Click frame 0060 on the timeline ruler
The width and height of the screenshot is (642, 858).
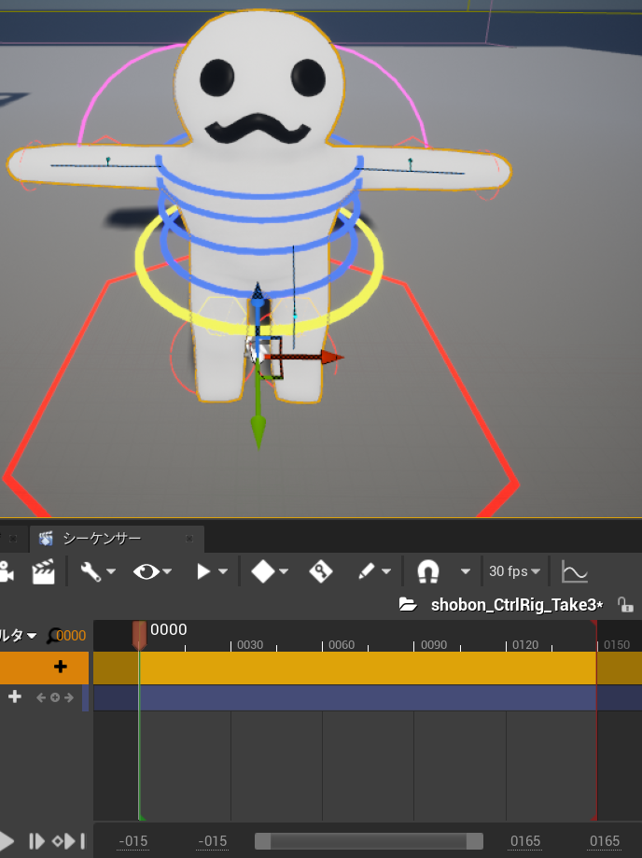point(342,644)
